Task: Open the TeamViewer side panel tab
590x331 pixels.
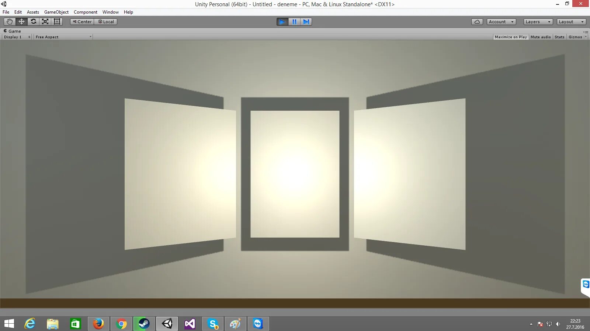Action: 586,287
